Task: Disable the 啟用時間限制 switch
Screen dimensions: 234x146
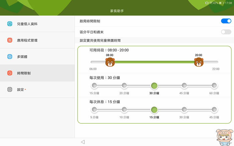Action: [x=226, y=21]
